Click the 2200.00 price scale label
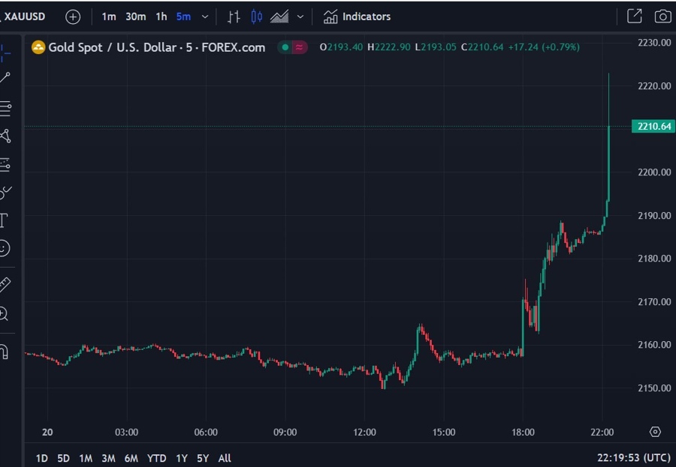 654,172
